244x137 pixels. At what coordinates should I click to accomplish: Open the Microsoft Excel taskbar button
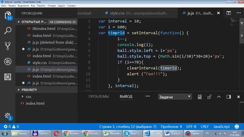point(112,134)
